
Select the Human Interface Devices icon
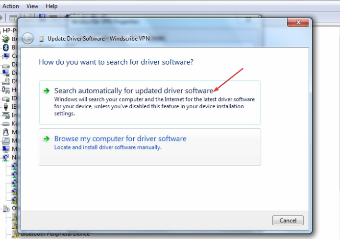point(5,90)
